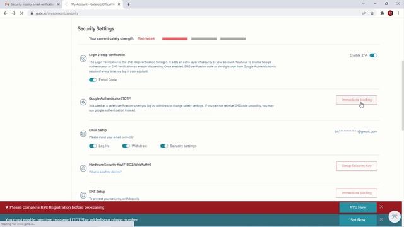404x227 pixels.
Task: Dismiss the KYC registration banner
Action: (381, 207)
